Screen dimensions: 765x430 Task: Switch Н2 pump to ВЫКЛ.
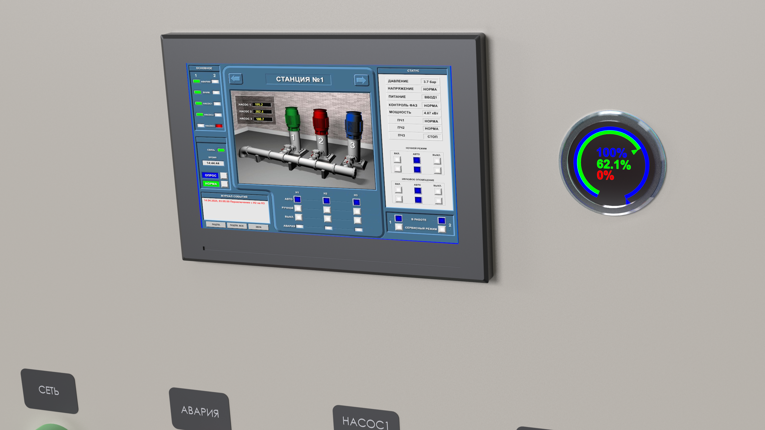click(x=327, y=219)
